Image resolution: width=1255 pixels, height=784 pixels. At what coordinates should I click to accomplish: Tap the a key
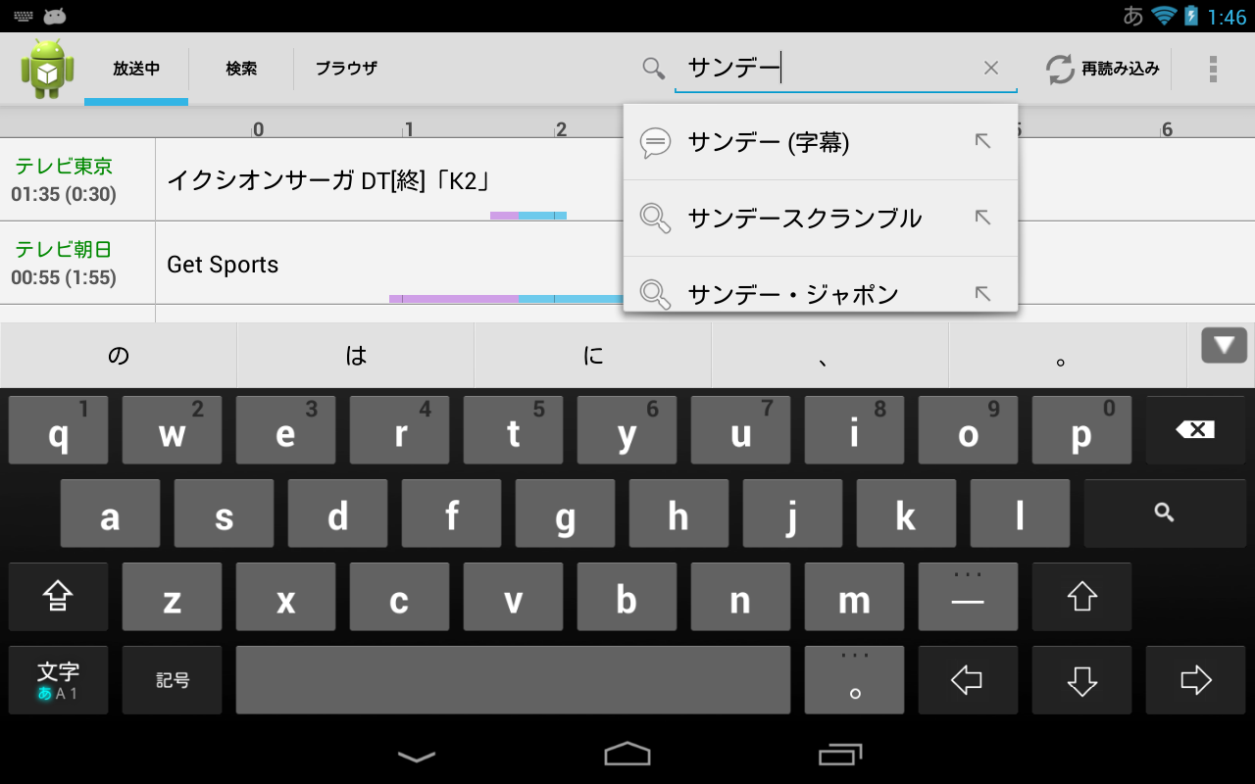tap(110, 513)
